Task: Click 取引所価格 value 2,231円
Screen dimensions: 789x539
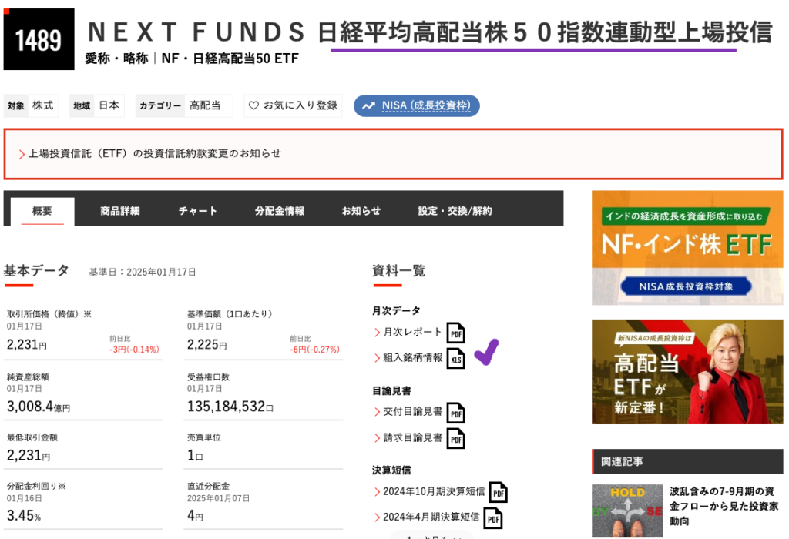Action: click(x=27, y=345)
